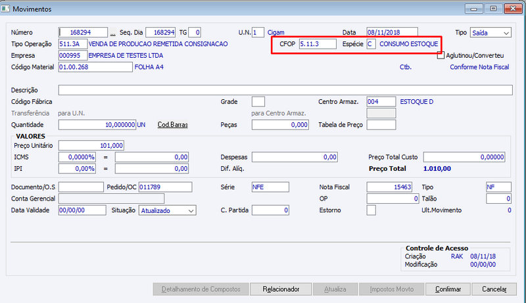This screenshot has height=303, width=526.
Task: Click the Impostos Movto button
Action: (391, 289)
